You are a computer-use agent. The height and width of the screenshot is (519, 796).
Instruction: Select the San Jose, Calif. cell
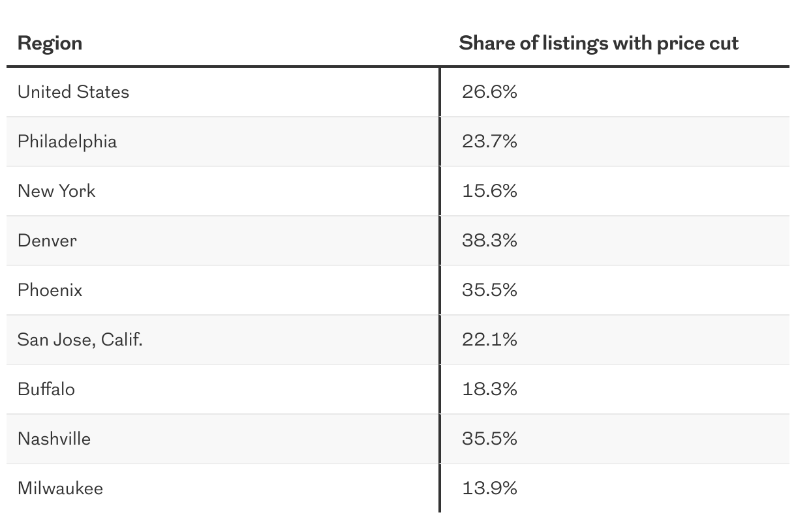80,340
